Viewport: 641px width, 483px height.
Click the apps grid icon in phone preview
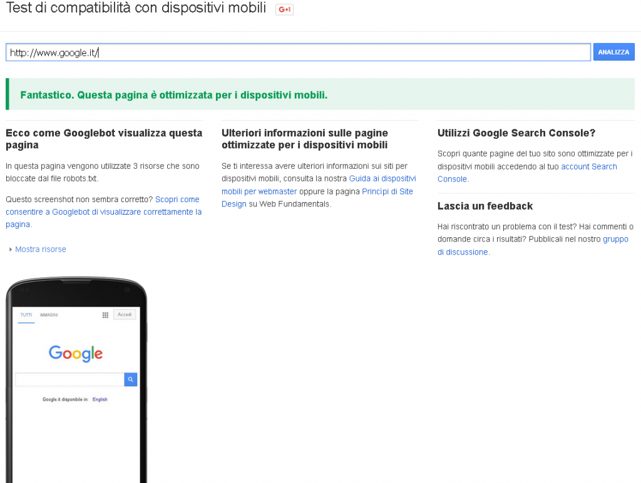105,315
